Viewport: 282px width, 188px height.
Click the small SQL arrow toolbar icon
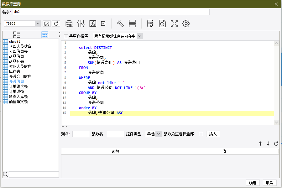103,23
